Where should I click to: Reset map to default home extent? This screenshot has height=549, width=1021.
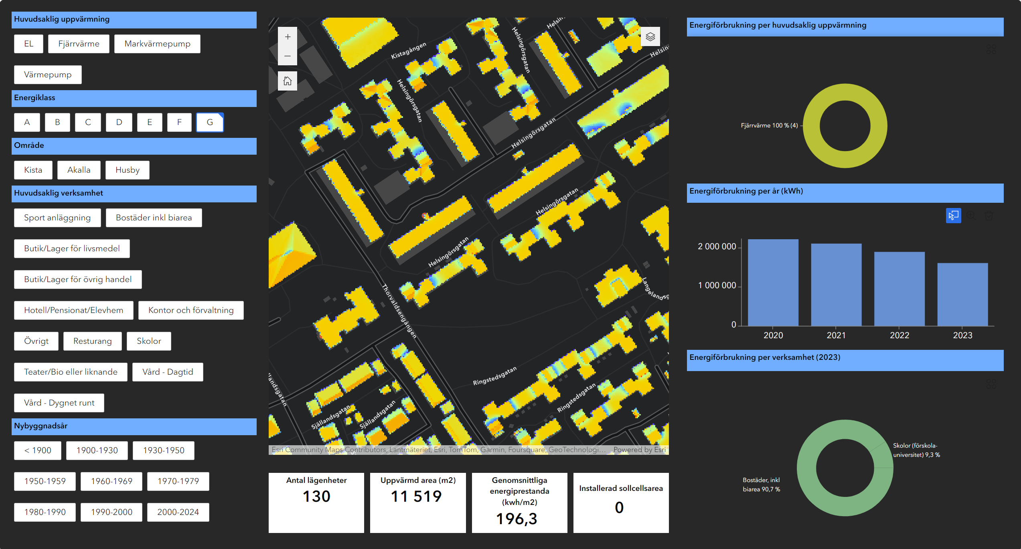(288, 81)
